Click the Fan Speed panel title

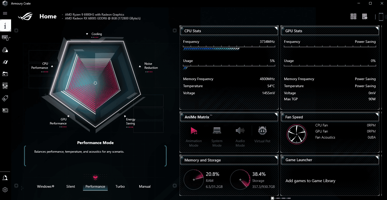pos(294,117)
